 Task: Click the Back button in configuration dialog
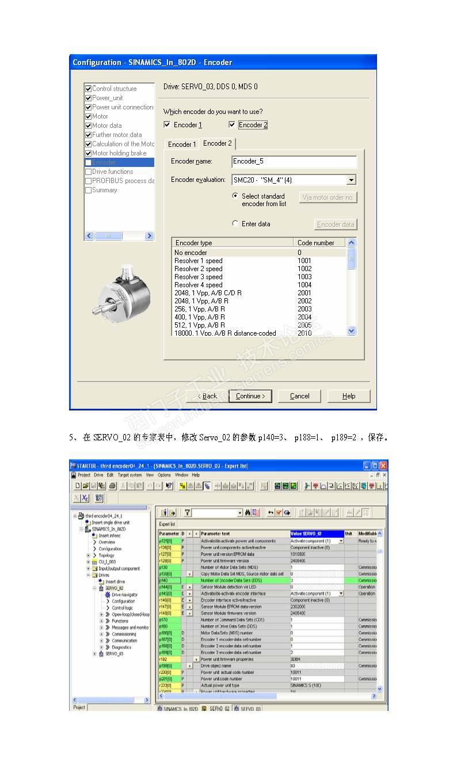(207, 396)
